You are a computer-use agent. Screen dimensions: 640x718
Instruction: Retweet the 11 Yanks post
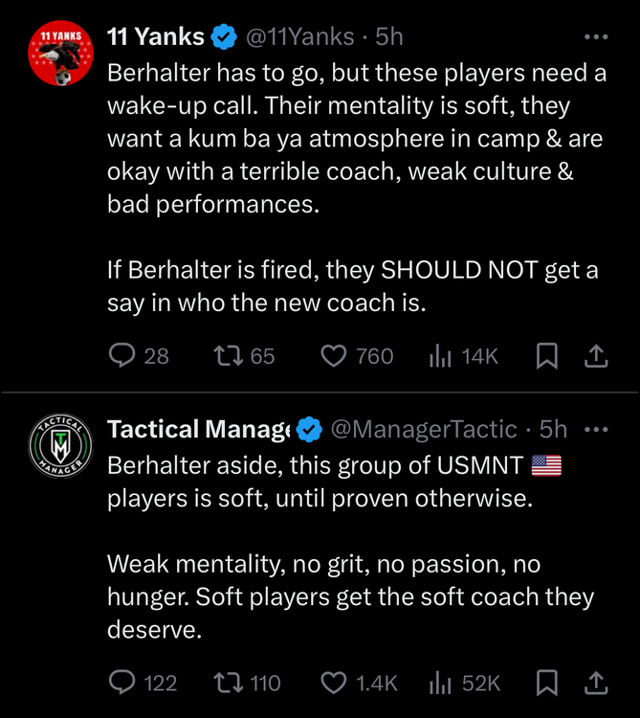228,356
